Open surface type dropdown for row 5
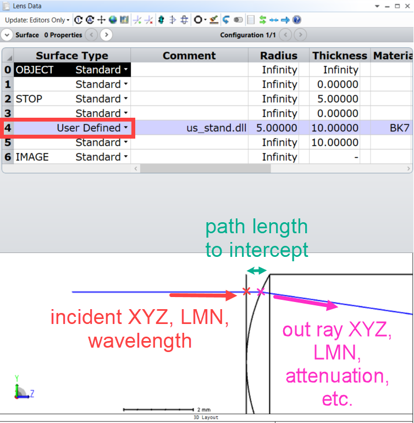Screen dimensions: 414x423 126,142
